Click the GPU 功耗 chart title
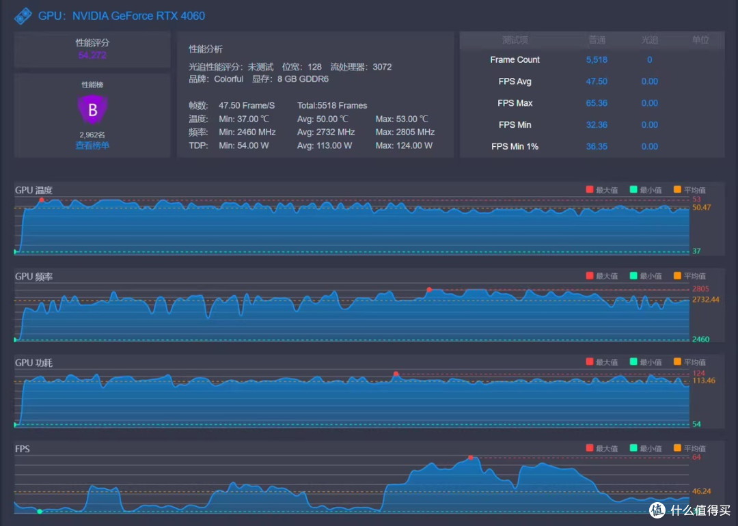Screen dimensions: 738x526 pos(34,363)
